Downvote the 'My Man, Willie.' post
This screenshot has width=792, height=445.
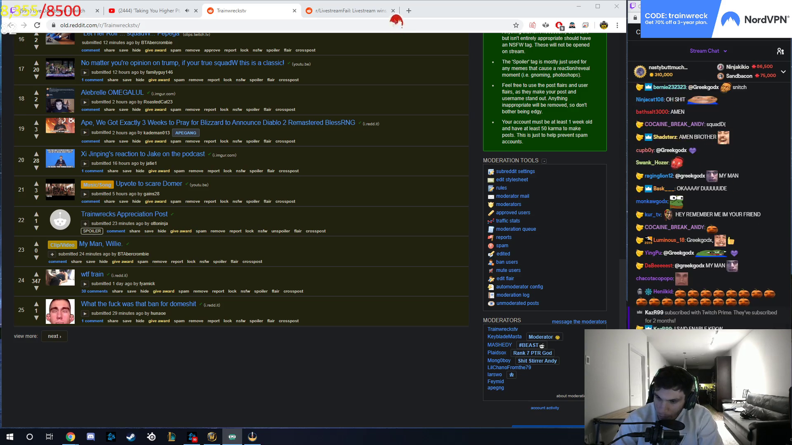36,258
